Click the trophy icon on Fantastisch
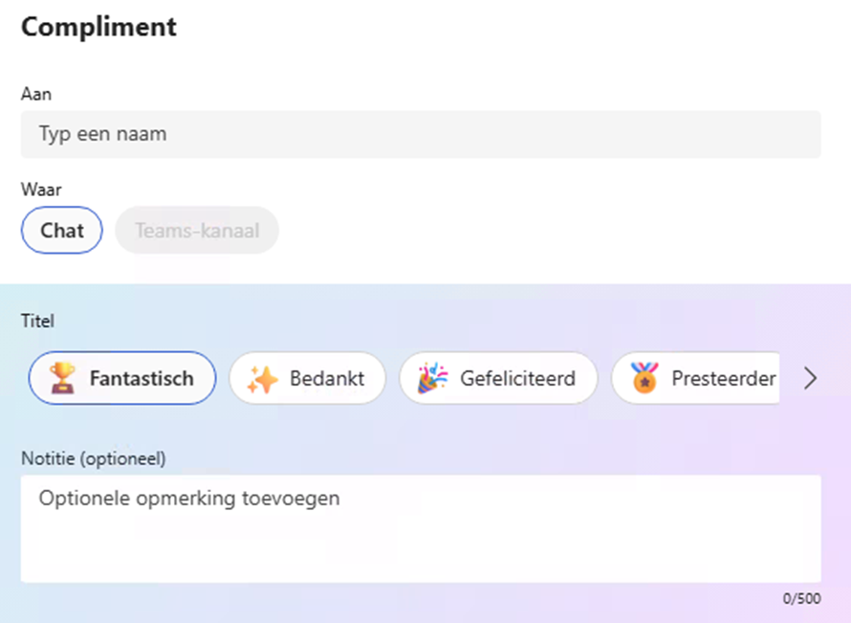 point(64,379)
